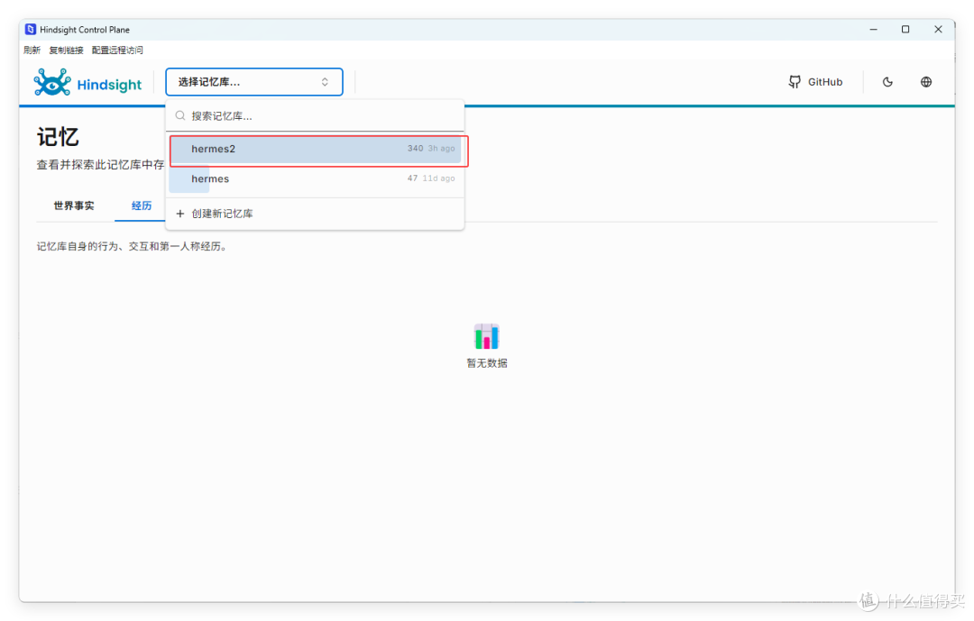Click the 记忆 page heading

coord(58,137)
